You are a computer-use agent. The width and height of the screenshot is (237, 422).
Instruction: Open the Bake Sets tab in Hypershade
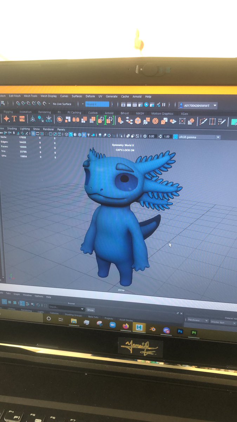pyautogui.click(x=93, y=316)
